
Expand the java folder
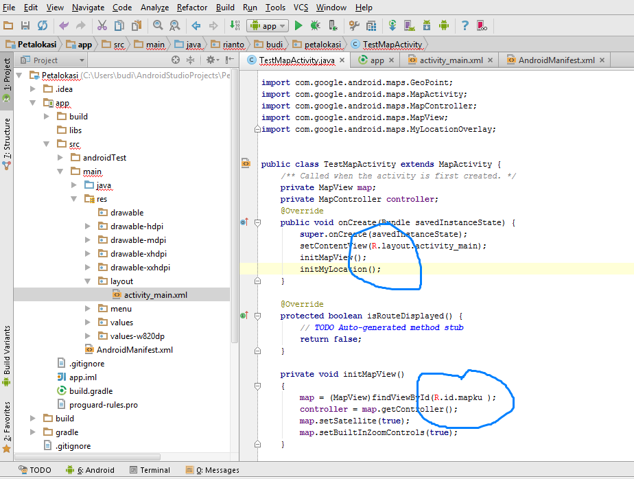[x=74, y=185]
